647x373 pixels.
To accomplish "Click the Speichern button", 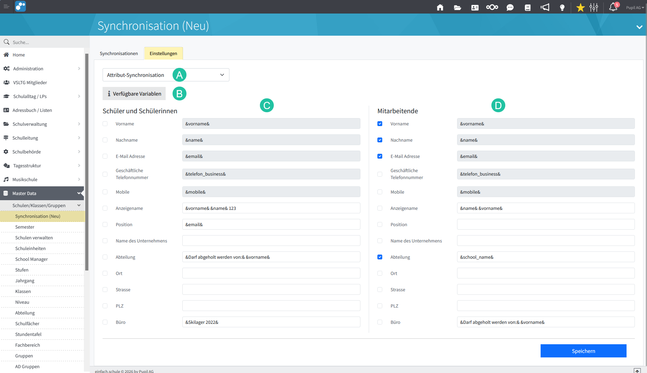I will click(x=584, y=351).
